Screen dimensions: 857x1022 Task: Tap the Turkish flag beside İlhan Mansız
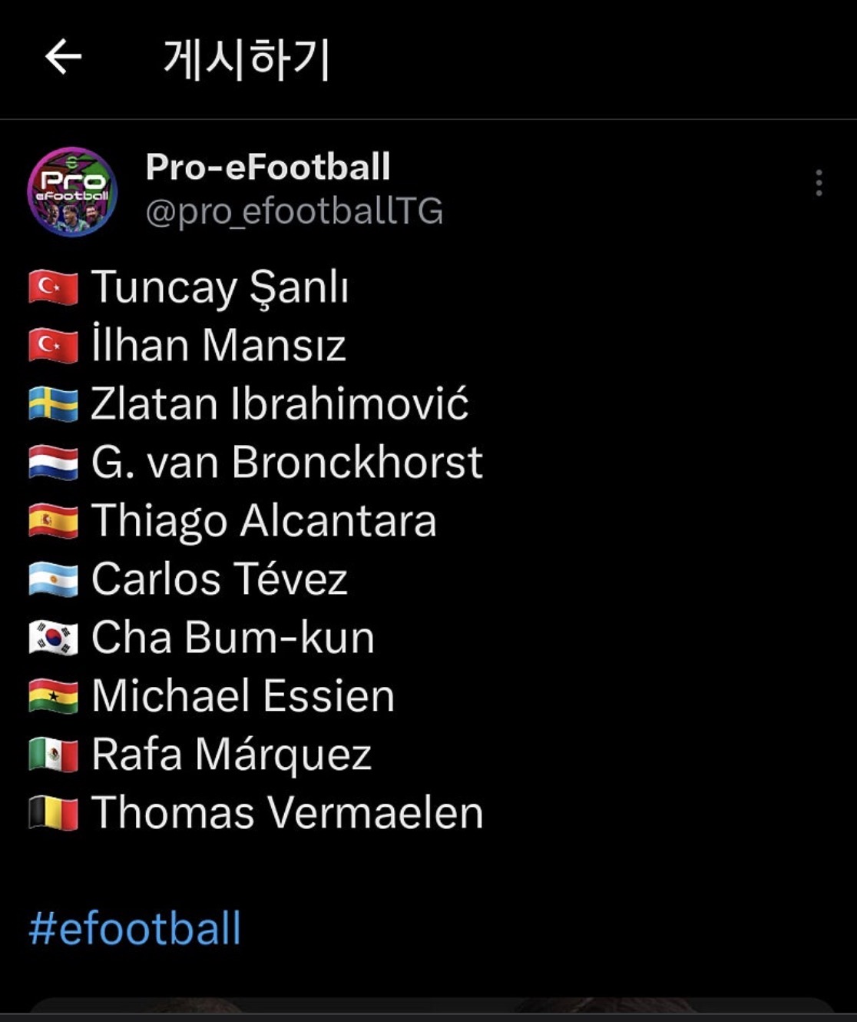(x=53, y=346)
